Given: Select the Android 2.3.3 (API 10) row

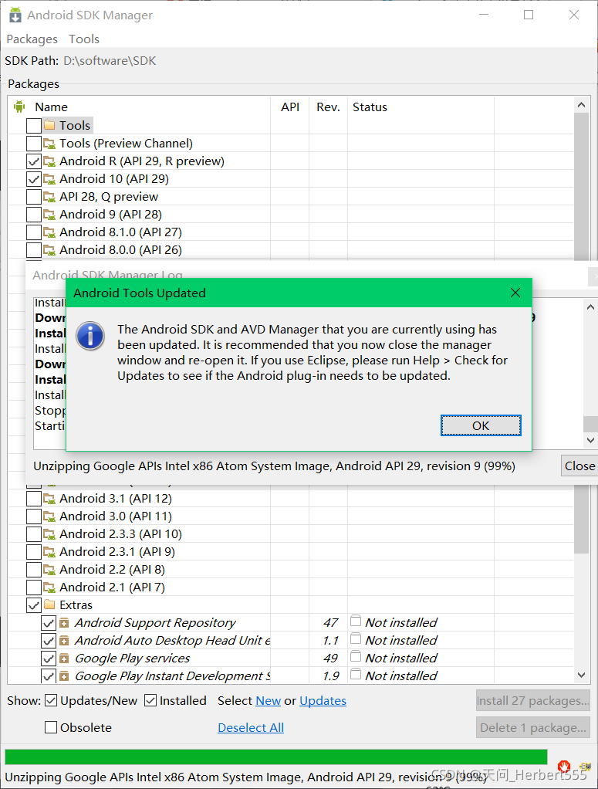Looking at the screenshot, I should [x=290, y=534].
